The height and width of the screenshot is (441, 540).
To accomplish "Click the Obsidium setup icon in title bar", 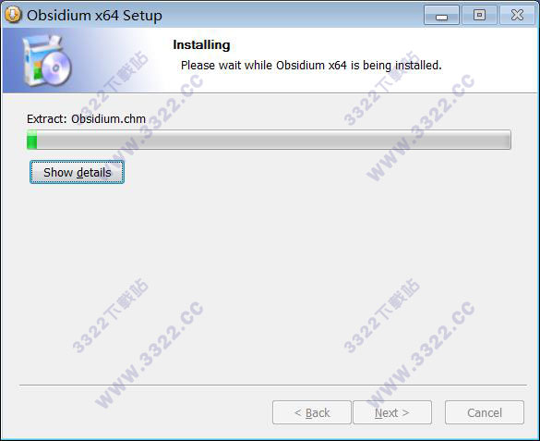I will pyautogui.click(x=13, y=15).
